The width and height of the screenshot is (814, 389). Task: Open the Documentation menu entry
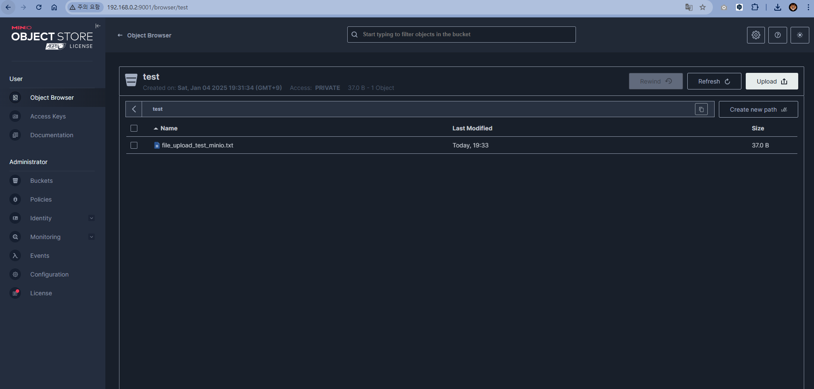click(51, 135)
